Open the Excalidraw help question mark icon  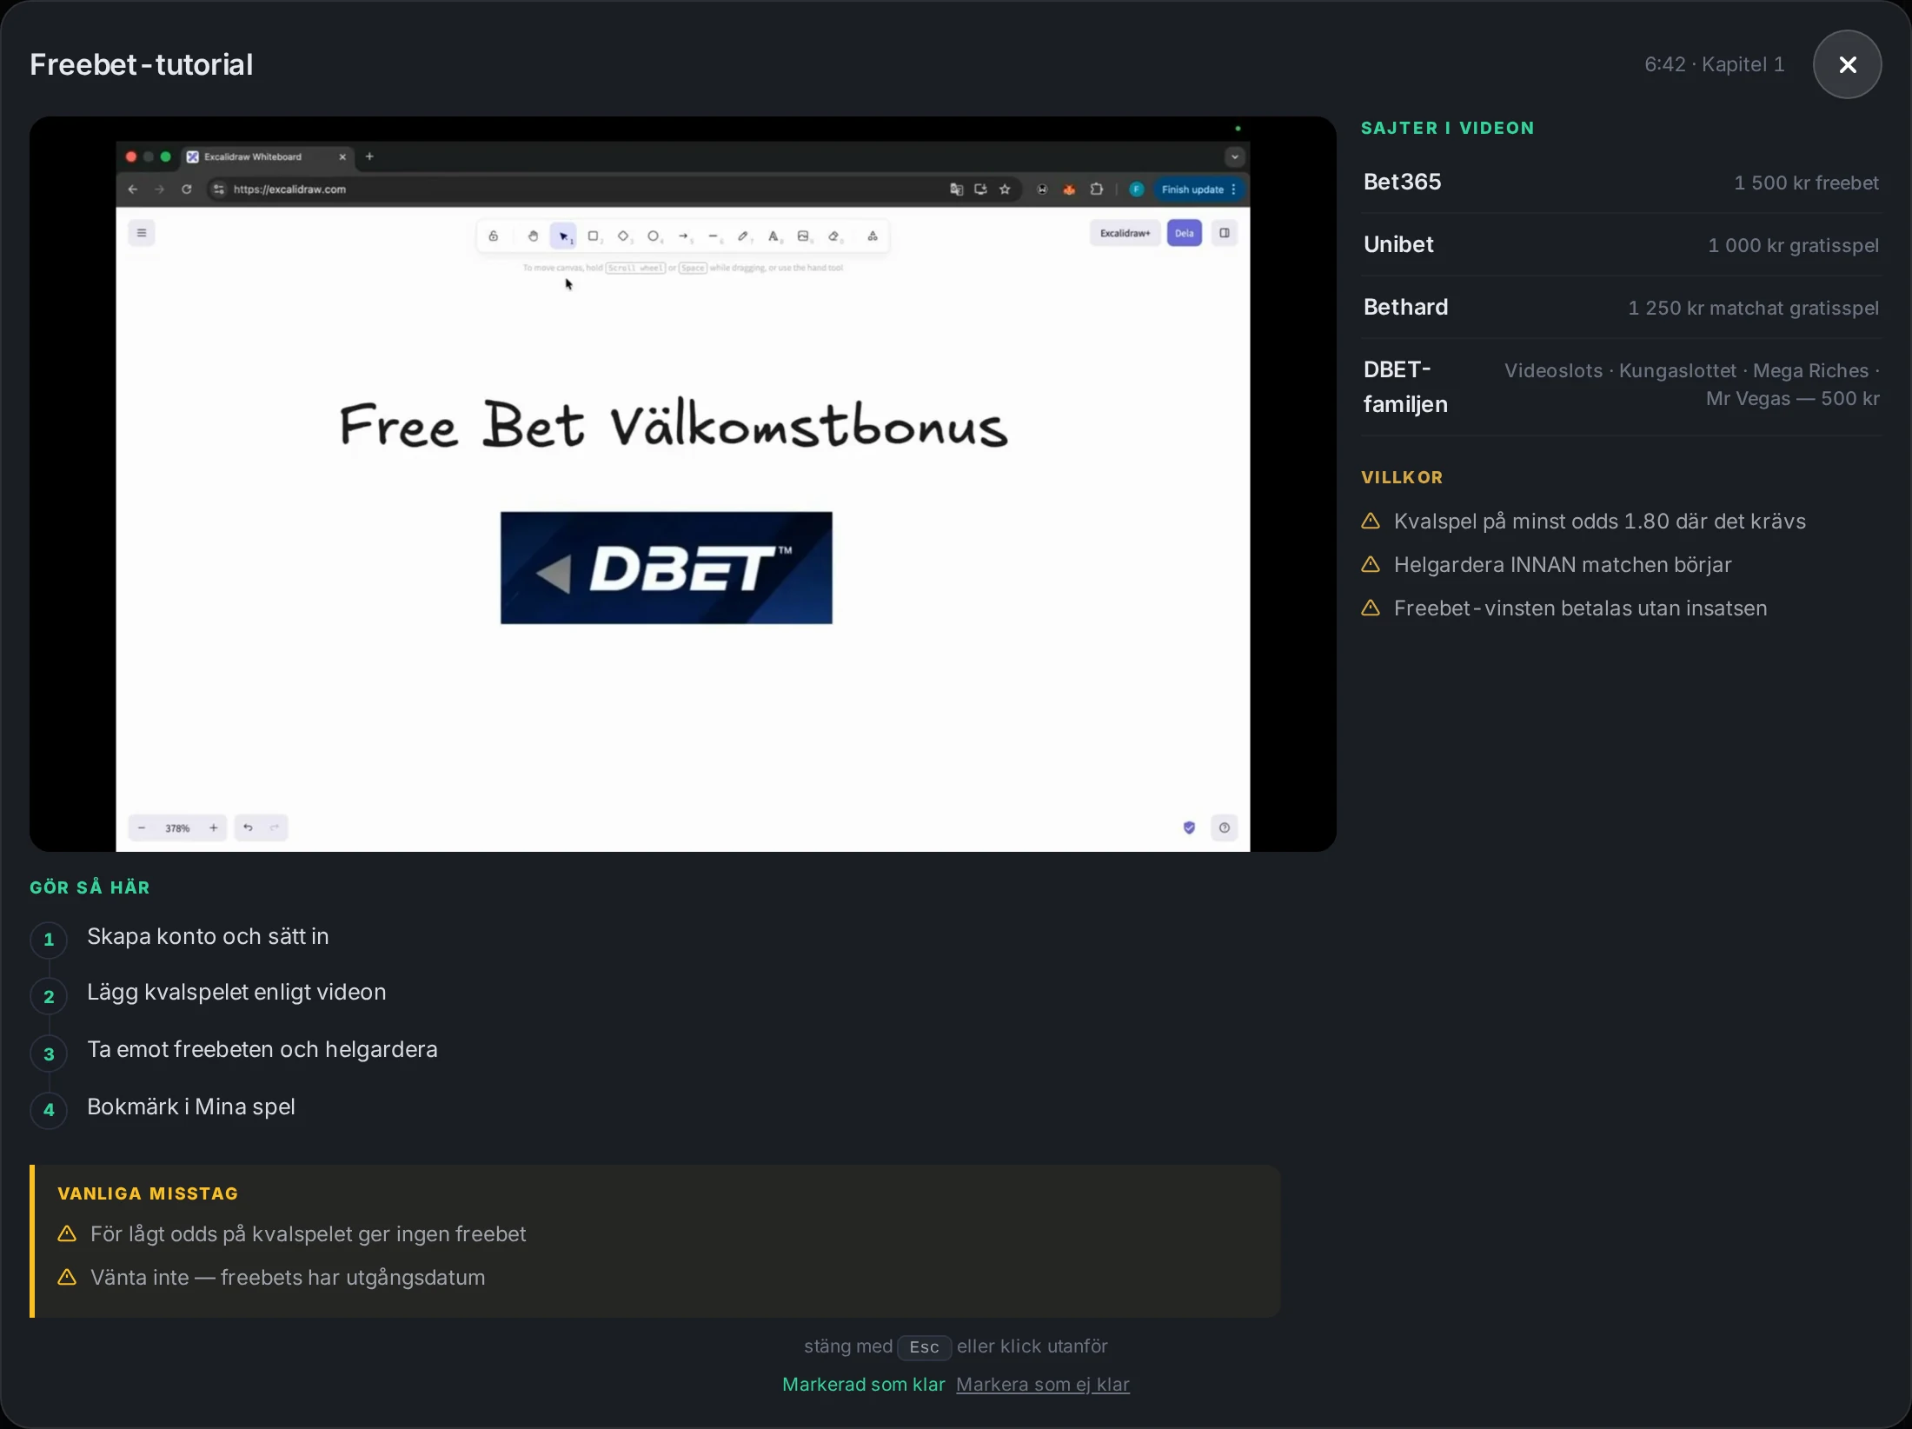(1225, 827)
